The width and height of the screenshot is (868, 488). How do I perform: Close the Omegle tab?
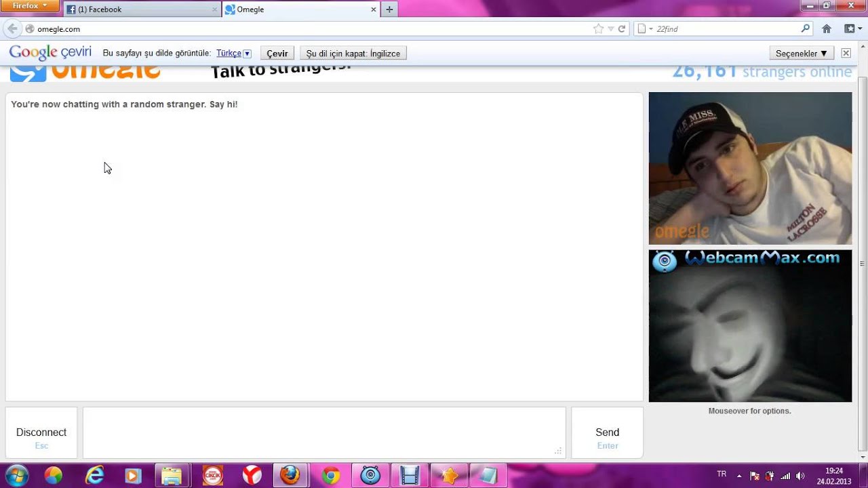pos(373,9)
